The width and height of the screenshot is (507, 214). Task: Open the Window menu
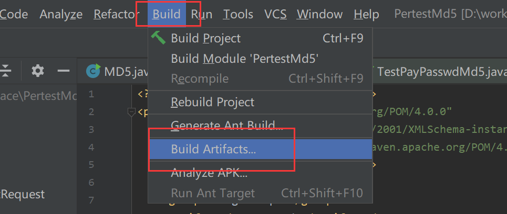[319, 15]
